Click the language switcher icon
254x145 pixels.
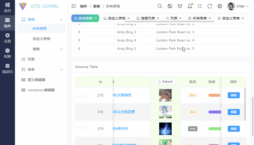coord(170,6)
